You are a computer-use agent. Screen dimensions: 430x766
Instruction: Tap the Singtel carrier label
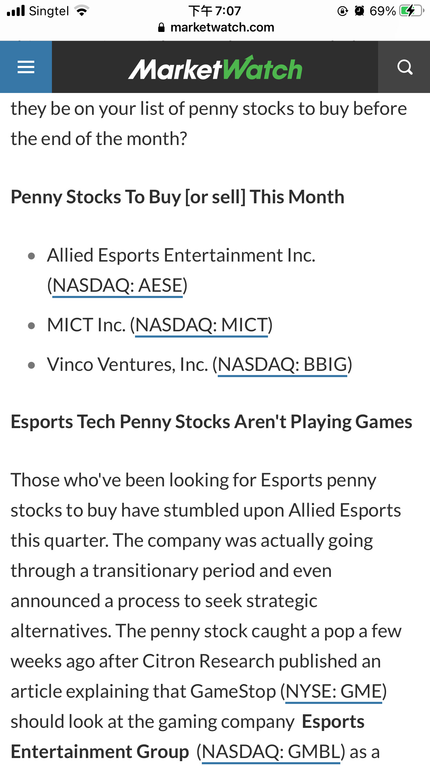tap(49, 11)
